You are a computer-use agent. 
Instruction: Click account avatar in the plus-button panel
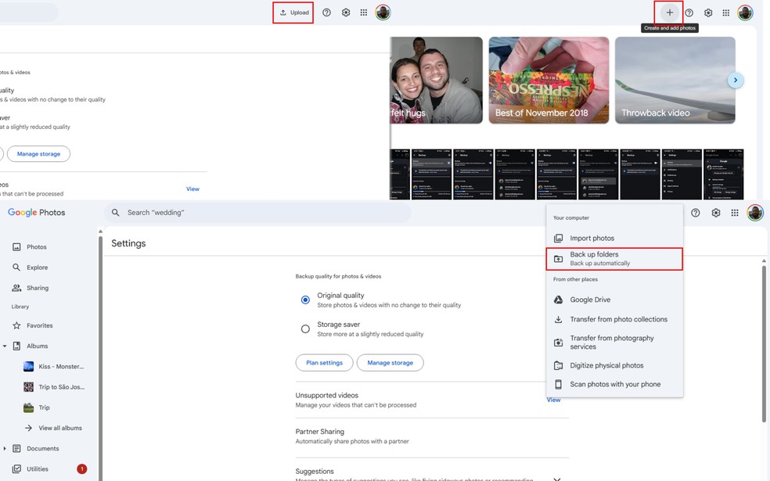point(745,13)
